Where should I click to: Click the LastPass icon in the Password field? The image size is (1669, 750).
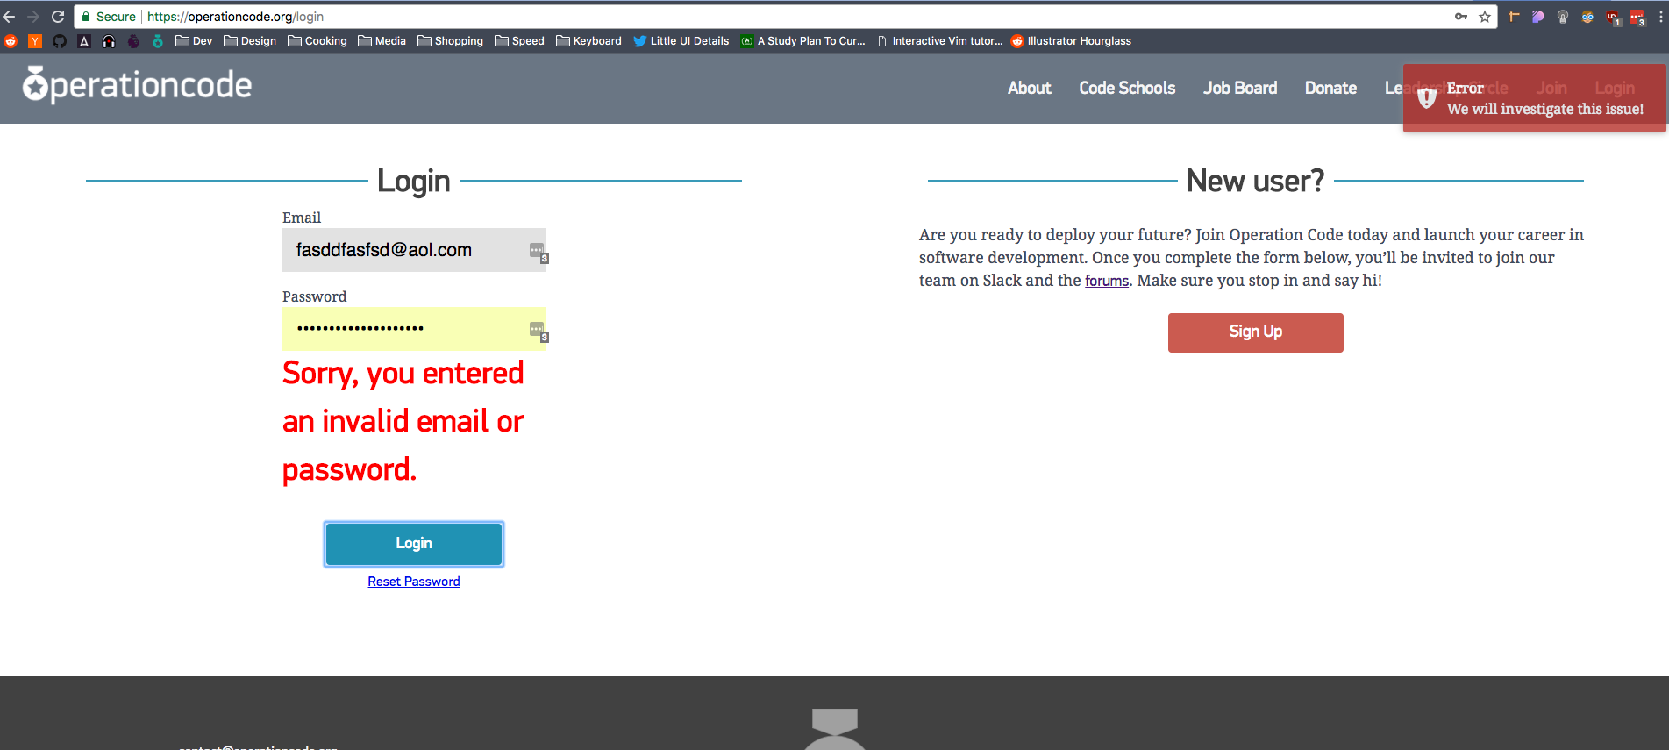point(539,331)
